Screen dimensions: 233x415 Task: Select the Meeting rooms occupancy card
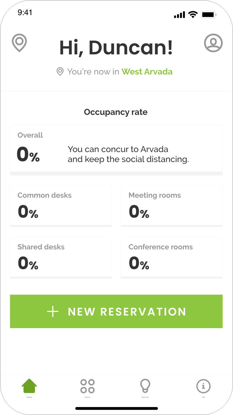point(172,205)
